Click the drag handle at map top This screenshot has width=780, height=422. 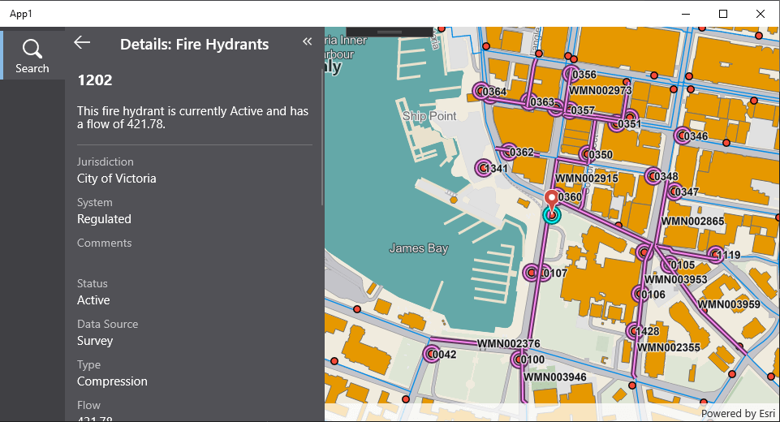click(x=389, y=32)
